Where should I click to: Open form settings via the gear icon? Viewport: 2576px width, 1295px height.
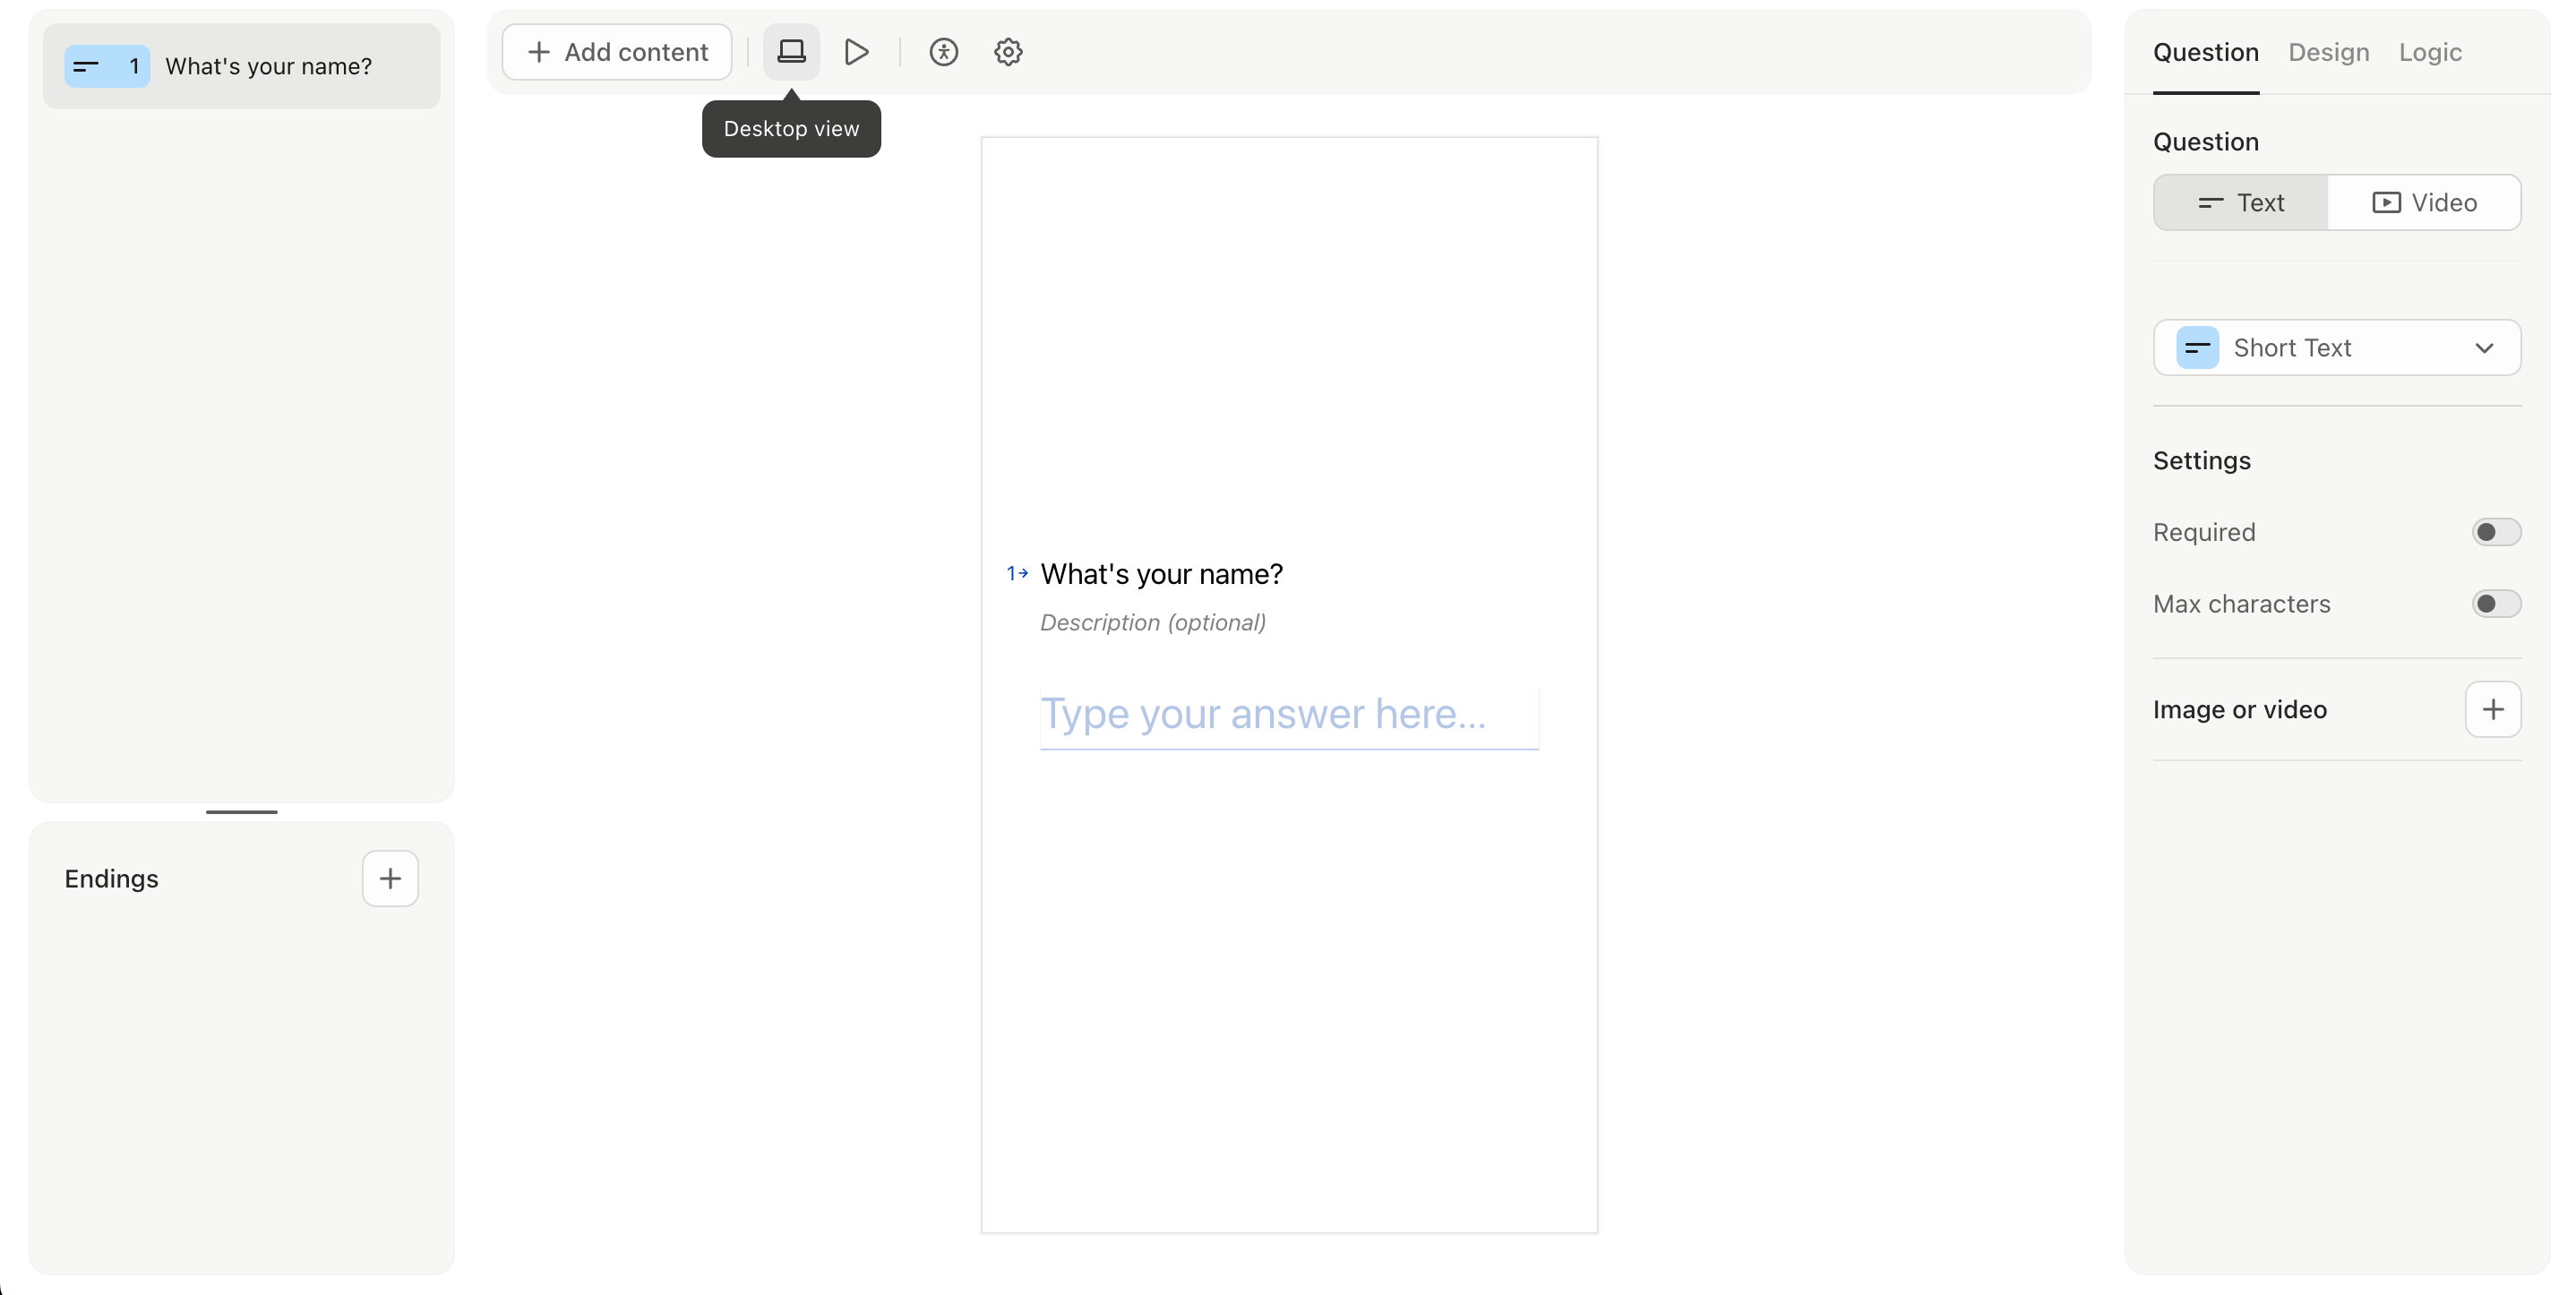pos(1008,51)
